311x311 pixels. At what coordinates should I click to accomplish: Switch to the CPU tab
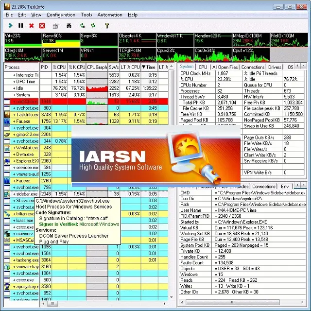coord(203,67)
